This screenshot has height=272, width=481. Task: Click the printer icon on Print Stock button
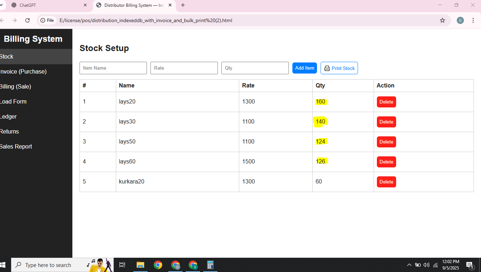tap(327, 68)
